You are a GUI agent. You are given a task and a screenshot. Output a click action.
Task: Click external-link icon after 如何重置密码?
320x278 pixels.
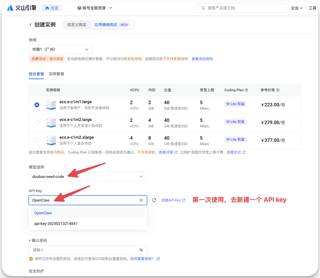(158, 259)
